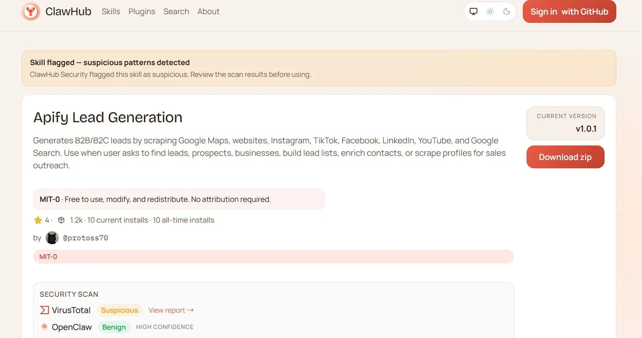Click the ClawHub brand name

coord(68,11)
